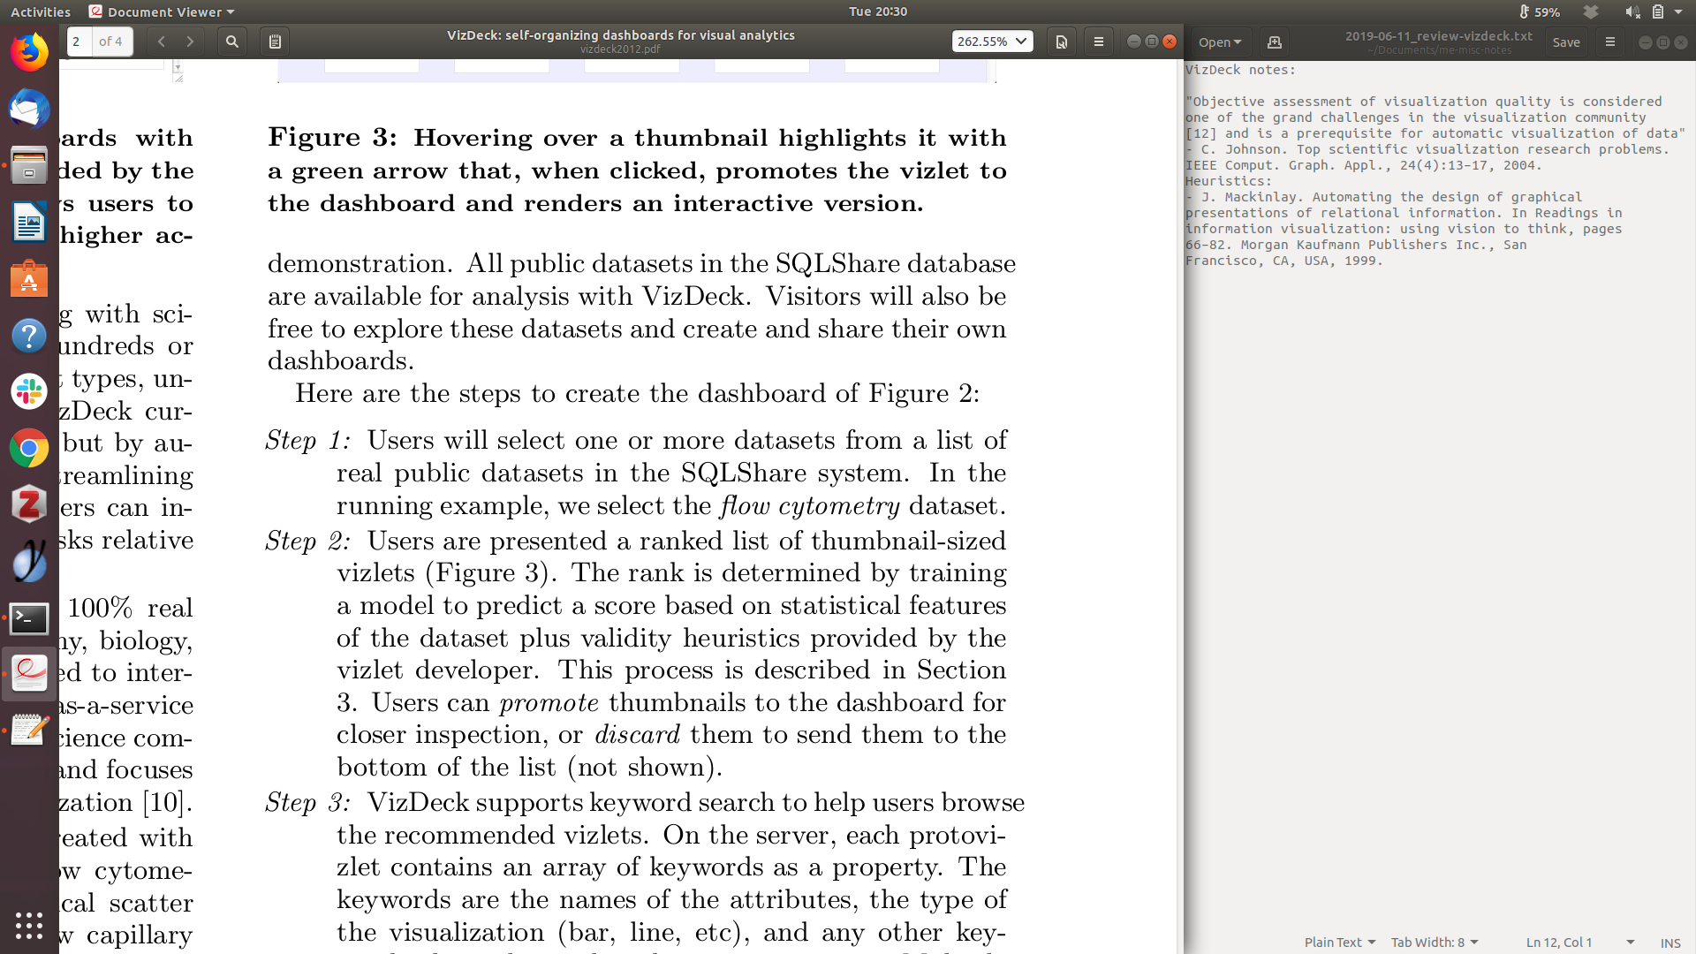Image resolution: width=1696 pixels, height=954 pixels.
Task: Open the system volume indicator
Action: (x=1632, y=11)
